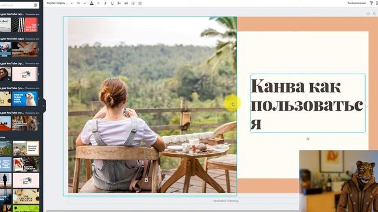
Task: Open the font size dropdown
Action: [82, 3]
